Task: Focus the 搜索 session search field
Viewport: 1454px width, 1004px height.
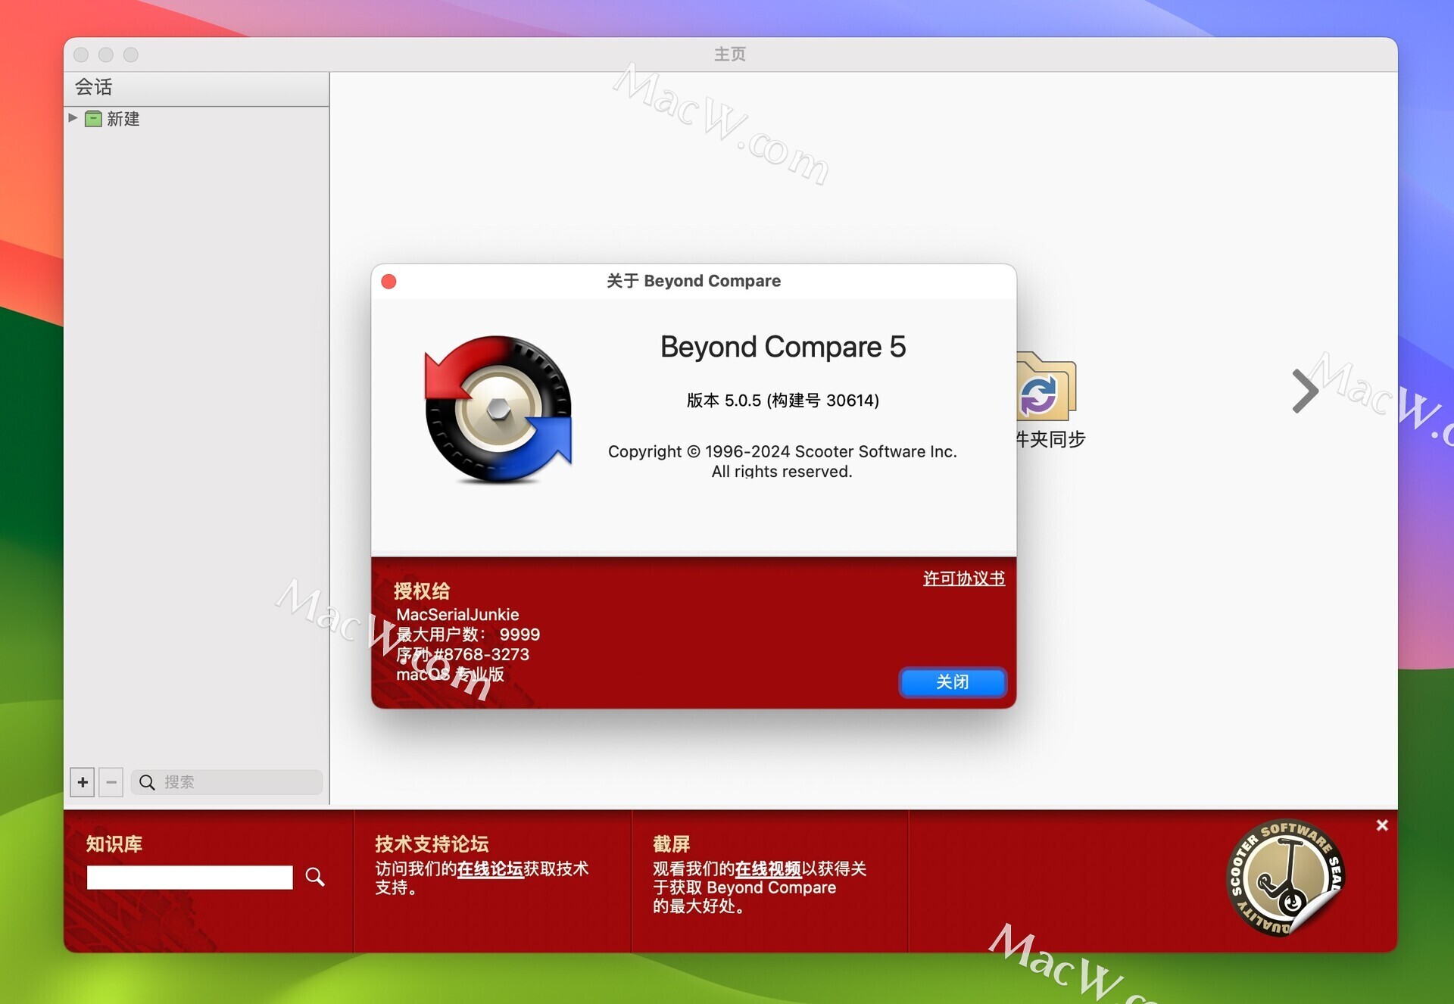Action: (227, 782)
